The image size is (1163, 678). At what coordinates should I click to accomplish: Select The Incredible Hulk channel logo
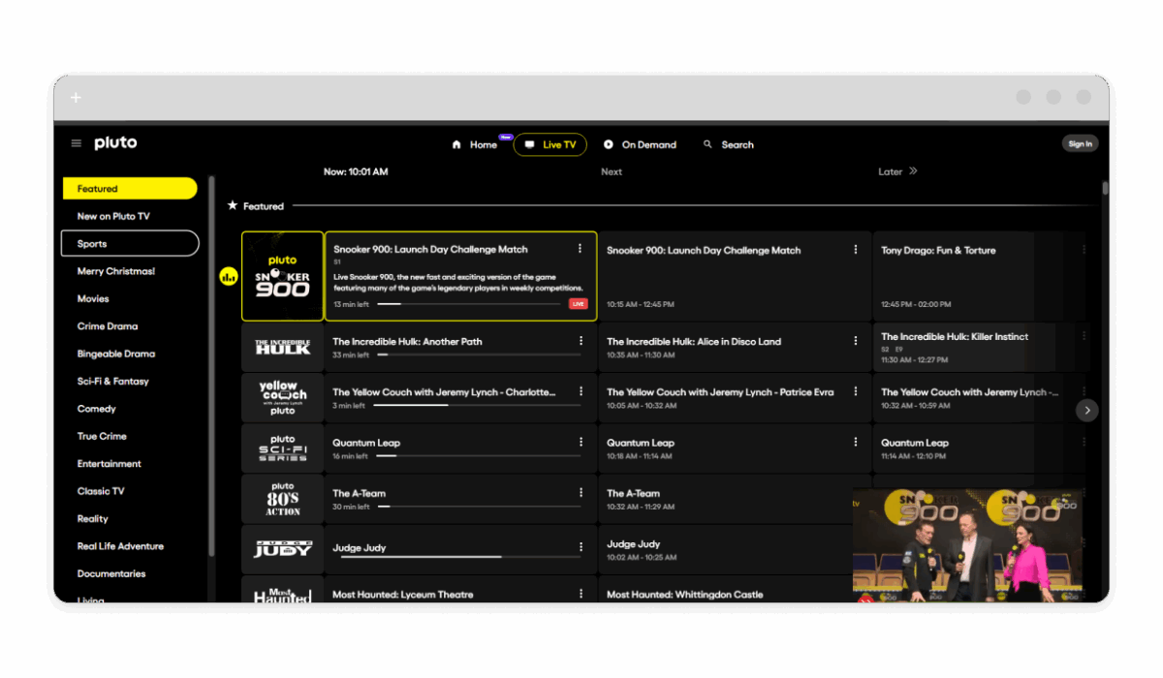tap(282, 347)
